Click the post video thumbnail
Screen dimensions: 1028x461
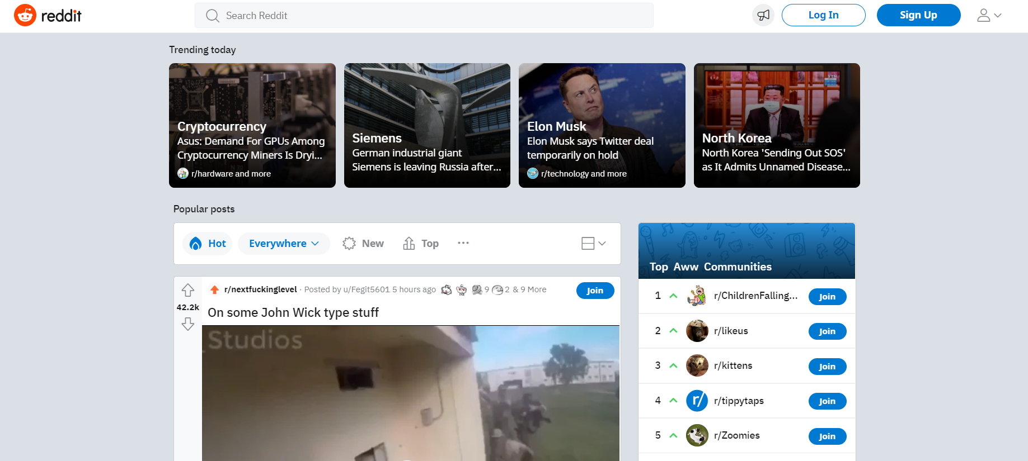pyautogui.click(x=411, y=393)
